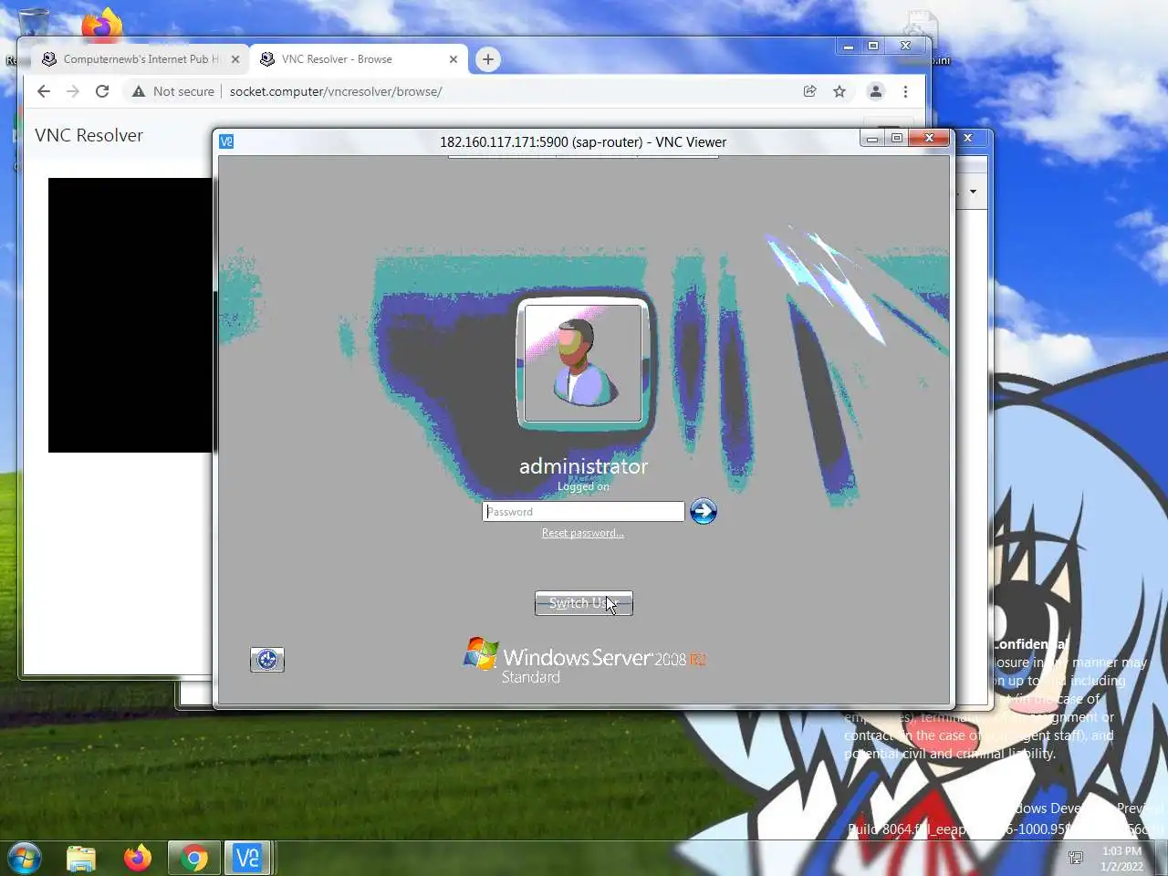Go back in Chrome browser

coord(44,91)
